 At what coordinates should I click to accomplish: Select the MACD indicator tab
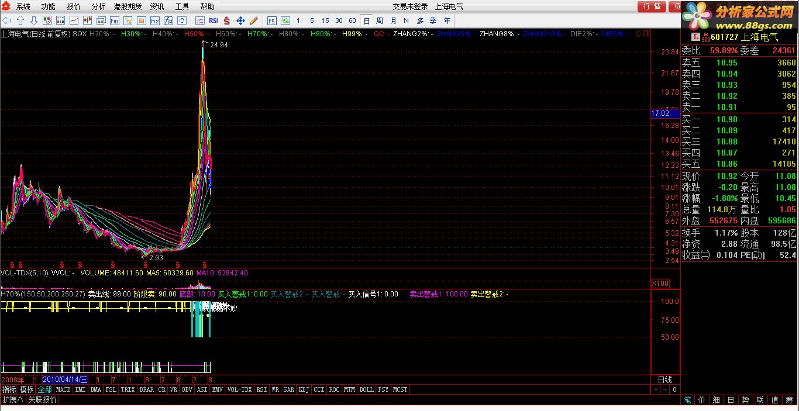(63, 389)
